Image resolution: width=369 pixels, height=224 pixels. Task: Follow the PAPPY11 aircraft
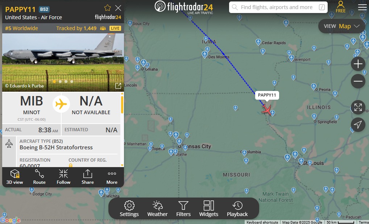pos(63,177)
